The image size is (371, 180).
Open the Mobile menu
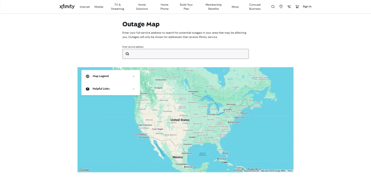(99, 7)
